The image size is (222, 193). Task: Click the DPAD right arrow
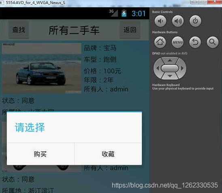pos(182,68)
